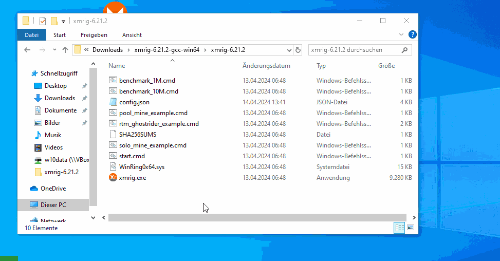Click the Downloads arrow icon in sidebar
The image size is (500, 261).
click(x=38, y=98)
